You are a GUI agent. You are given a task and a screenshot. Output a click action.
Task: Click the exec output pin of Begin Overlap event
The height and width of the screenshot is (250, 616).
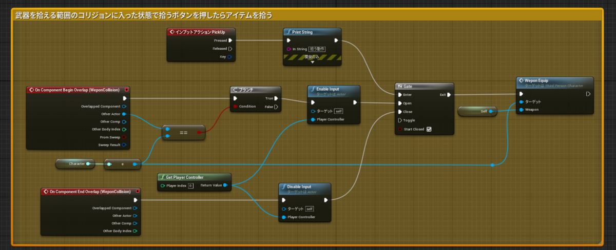click(124, 98)
